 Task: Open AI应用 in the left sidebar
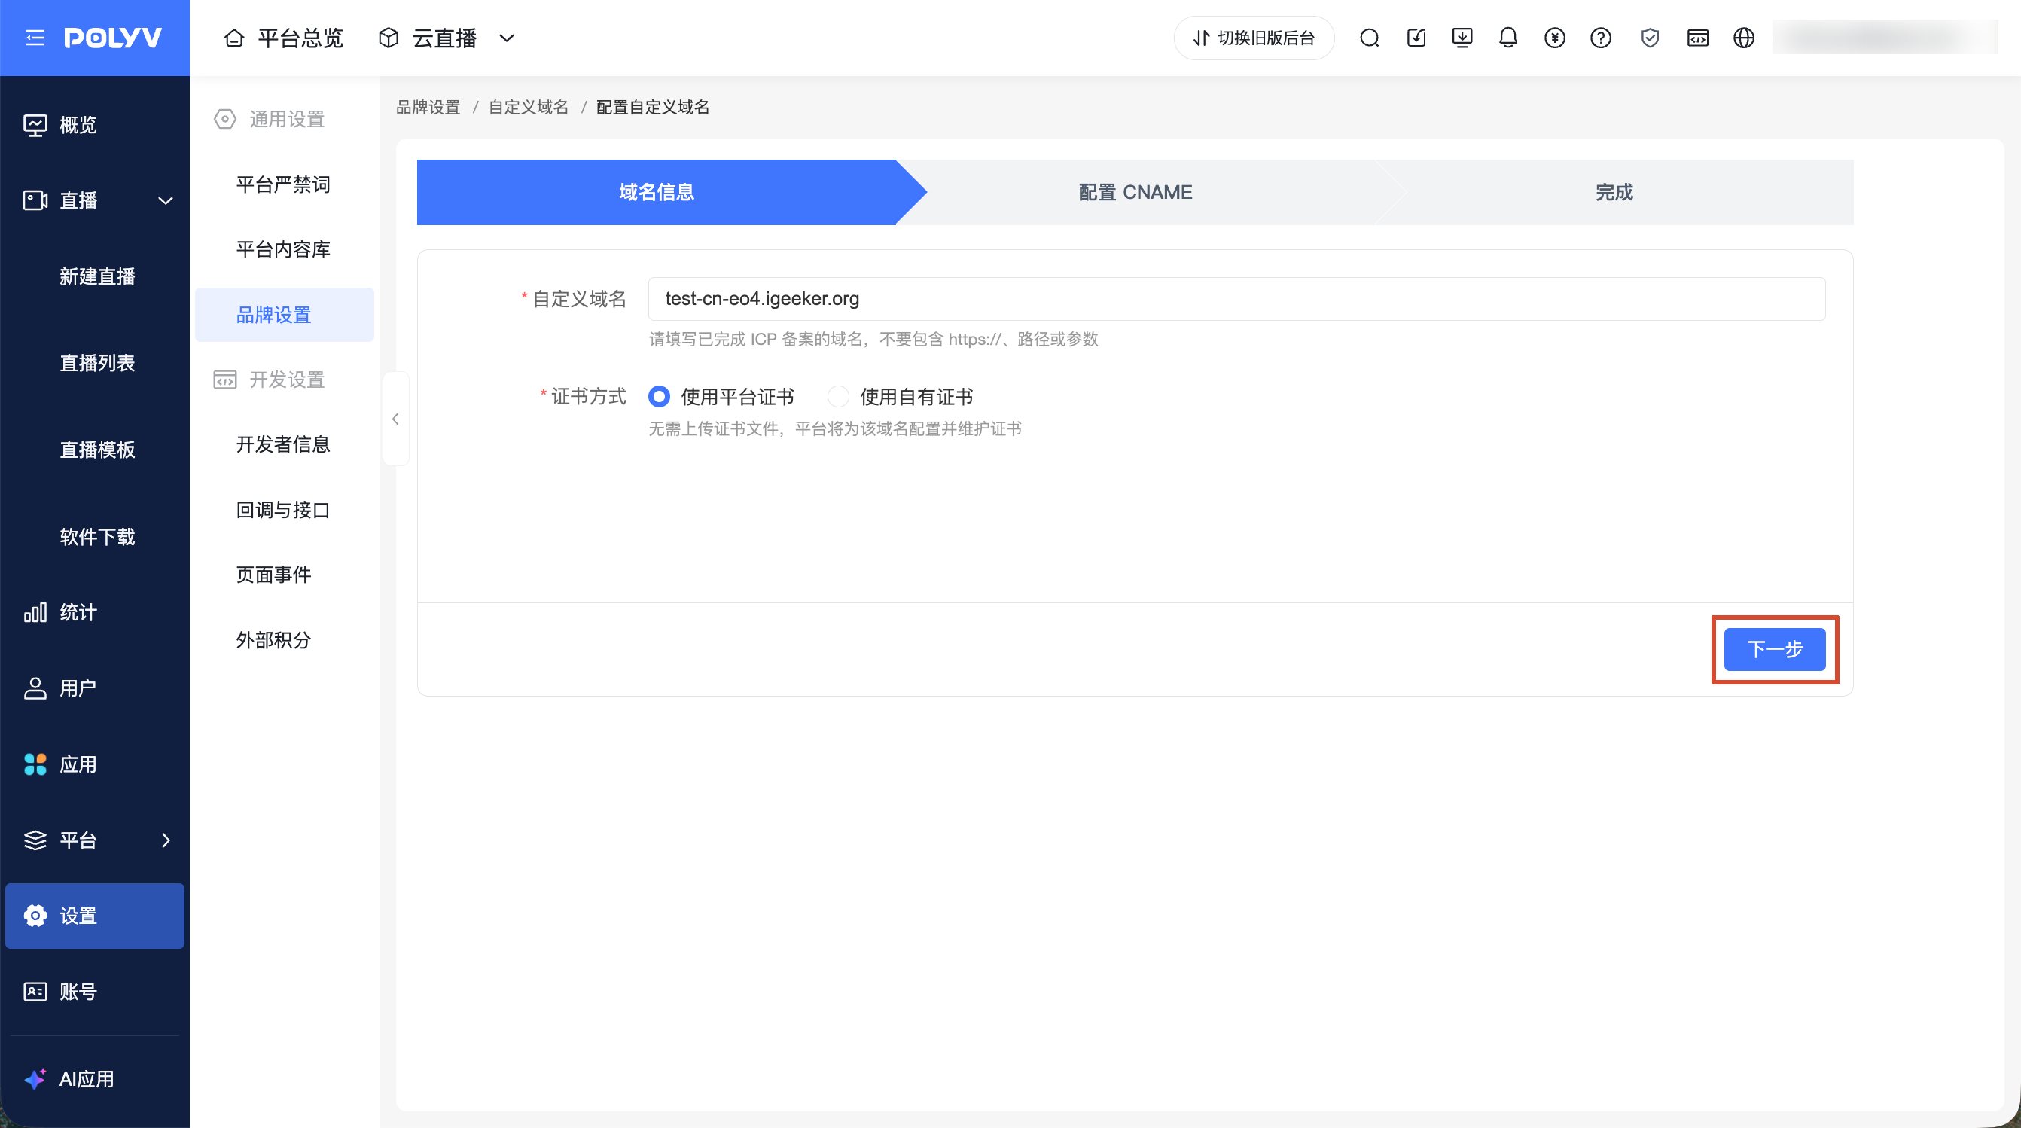point(94,1078)
